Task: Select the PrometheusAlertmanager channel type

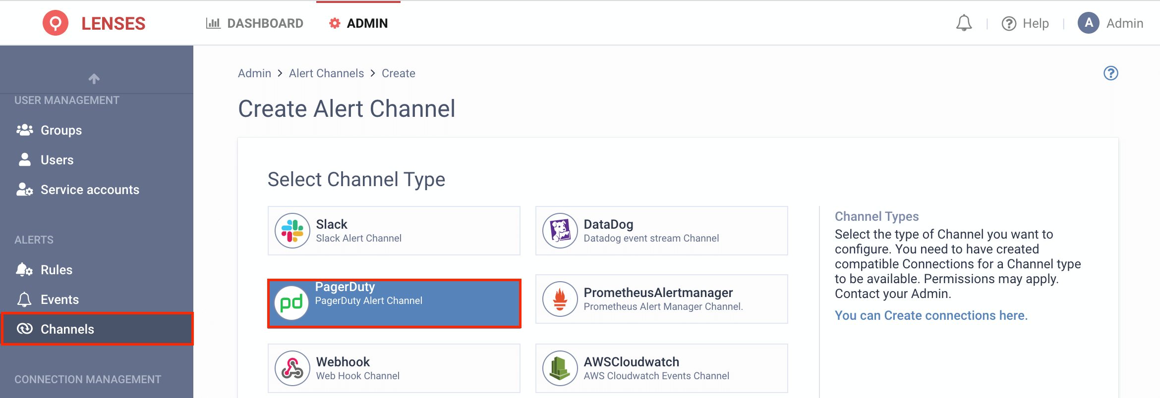Action: 662,299
